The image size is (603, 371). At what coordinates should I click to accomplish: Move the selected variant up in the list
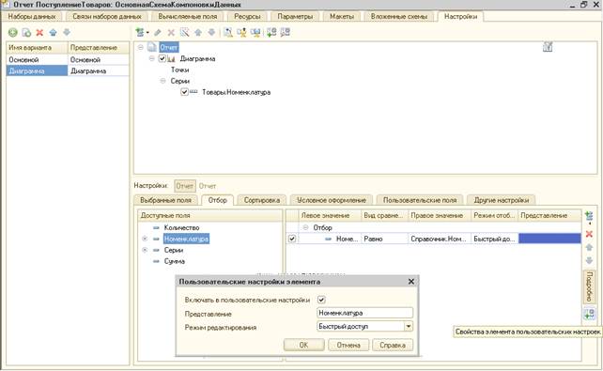pos(54,33)
